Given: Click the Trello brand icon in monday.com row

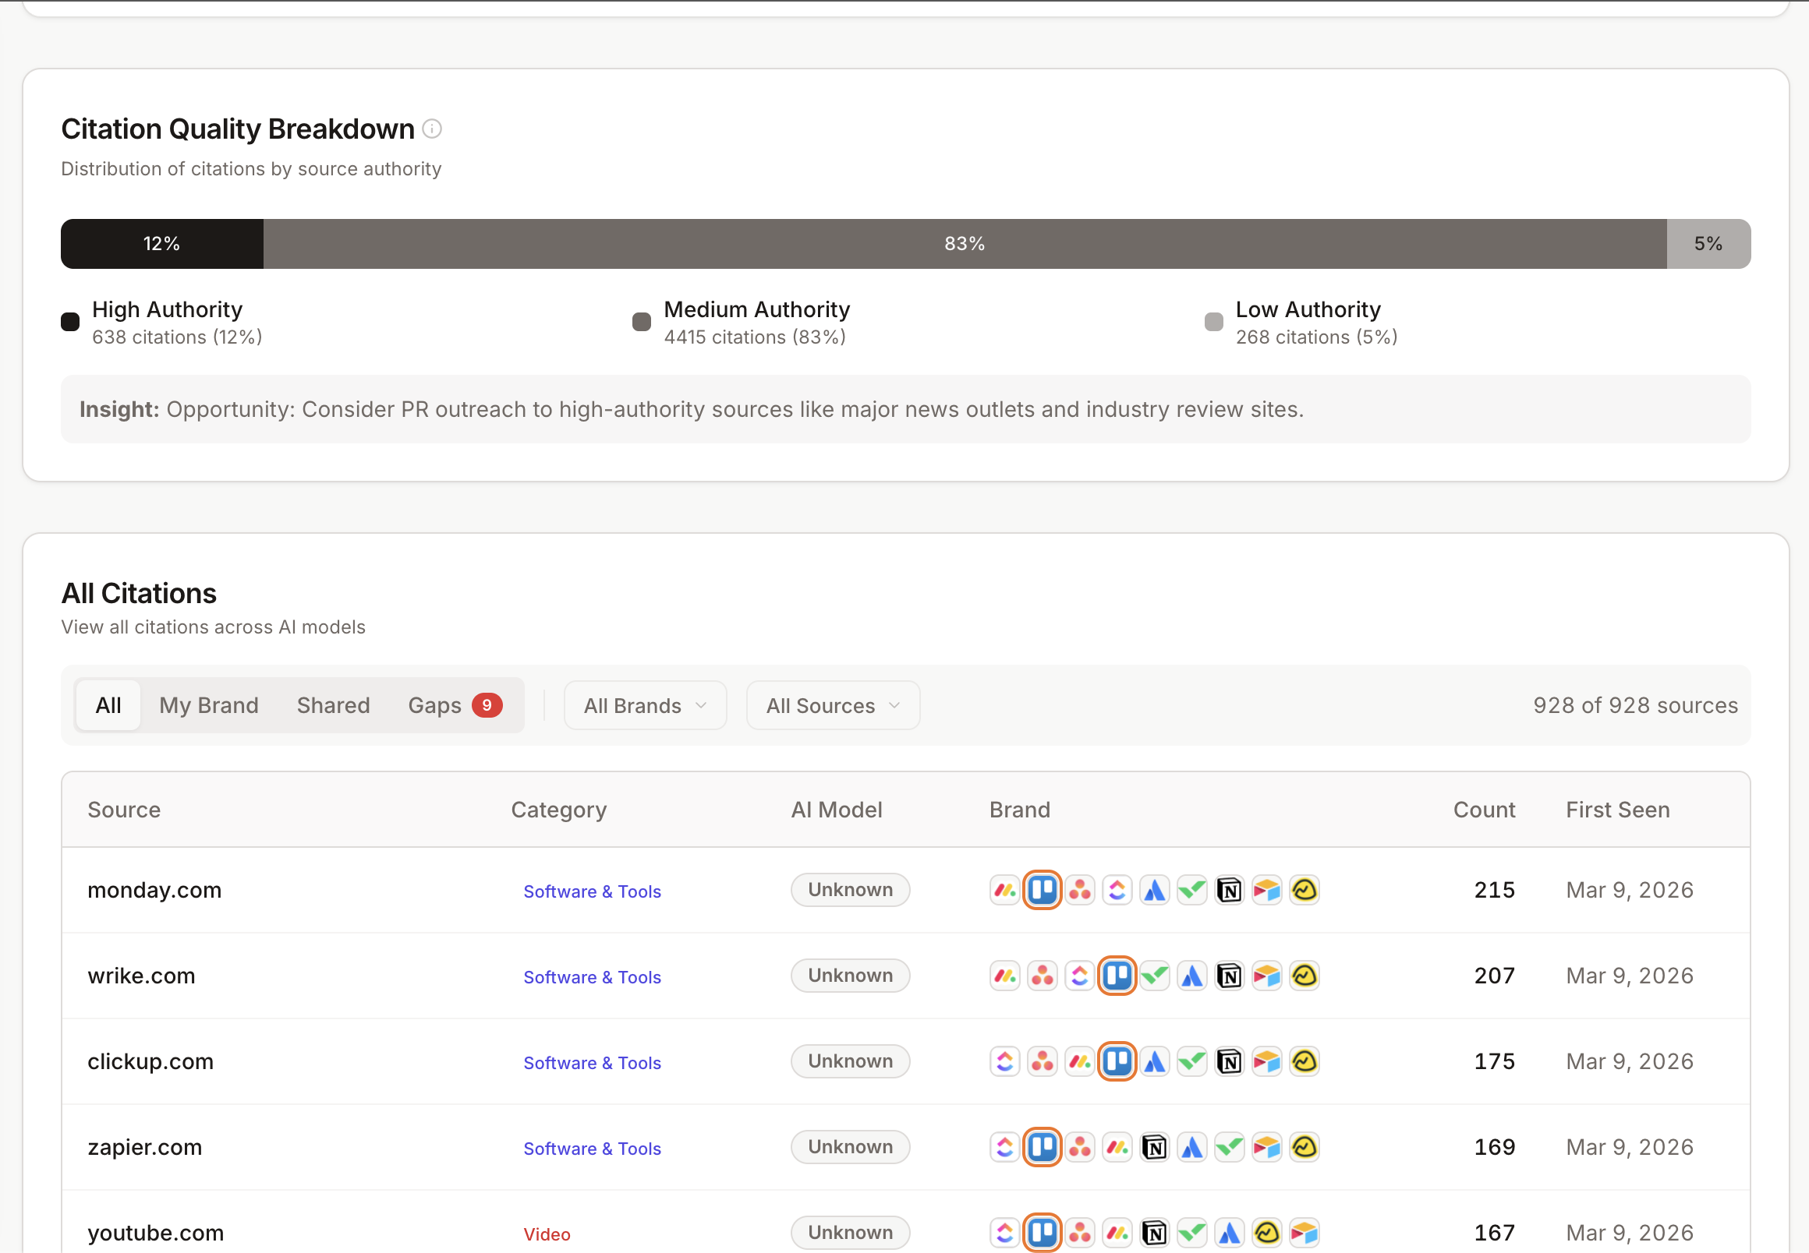Looking at the screenshot, I should click(1042, 891).
